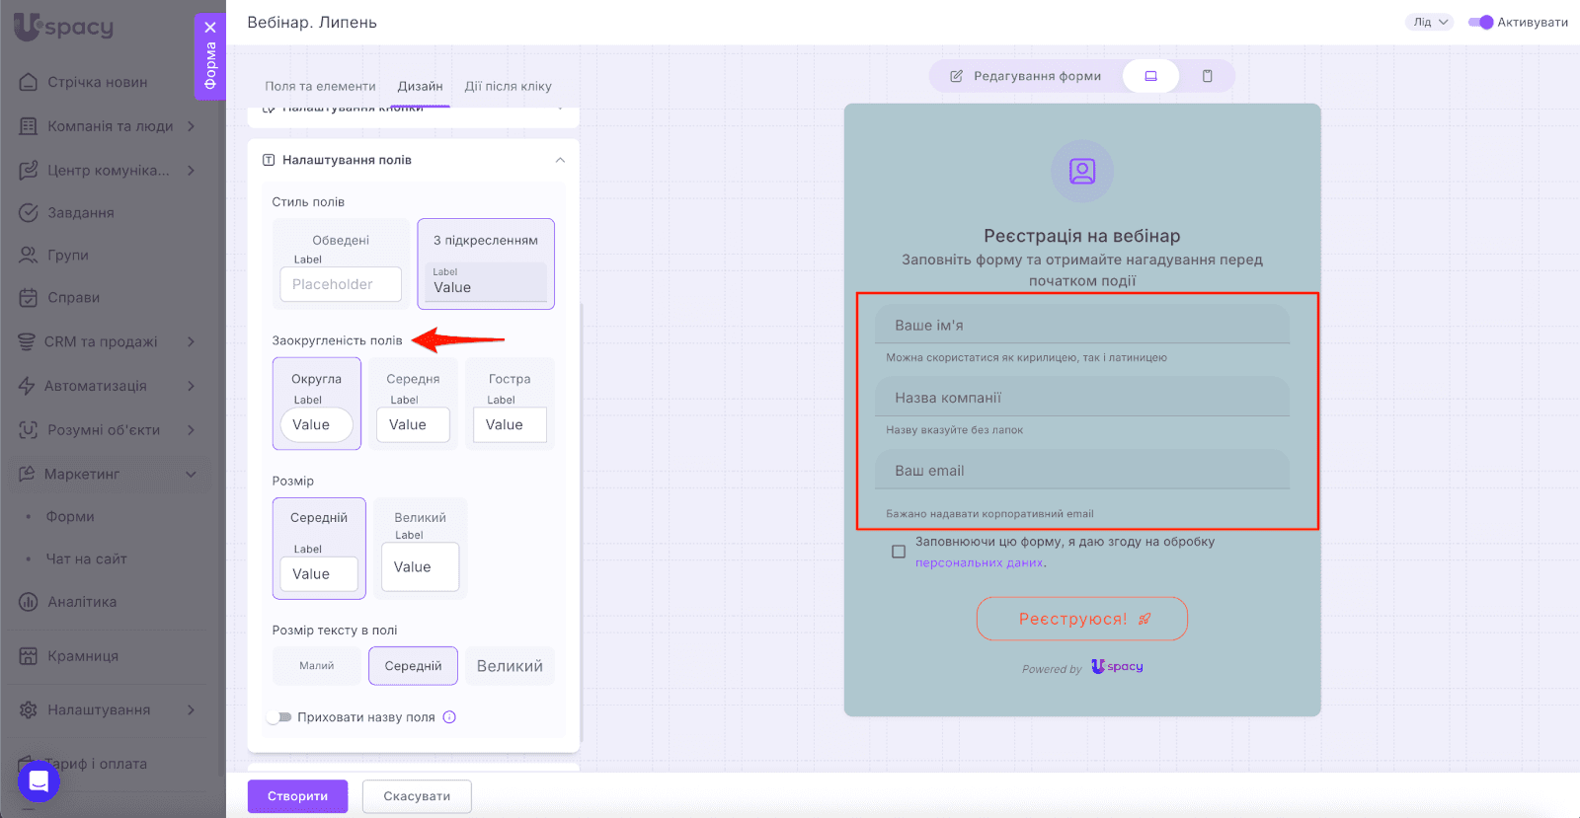The image size is (1580, 818).
Task: Switch preview to mobile view icon
Action: pyautogui.click(x=1207, y=76)
